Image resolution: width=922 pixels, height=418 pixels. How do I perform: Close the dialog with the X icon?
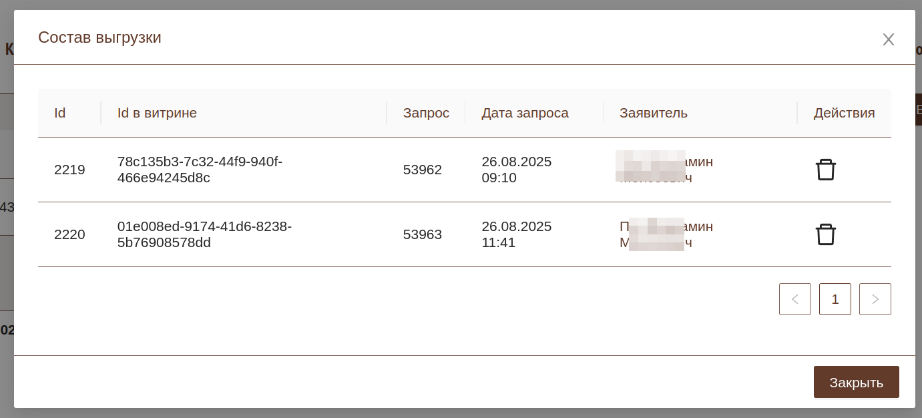888,39
